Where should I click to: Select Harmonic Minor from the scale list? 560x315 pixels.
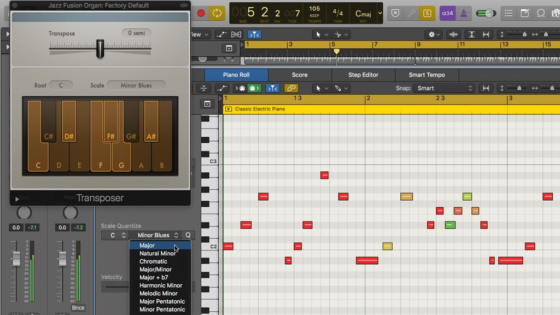click(x=161, y=285)
